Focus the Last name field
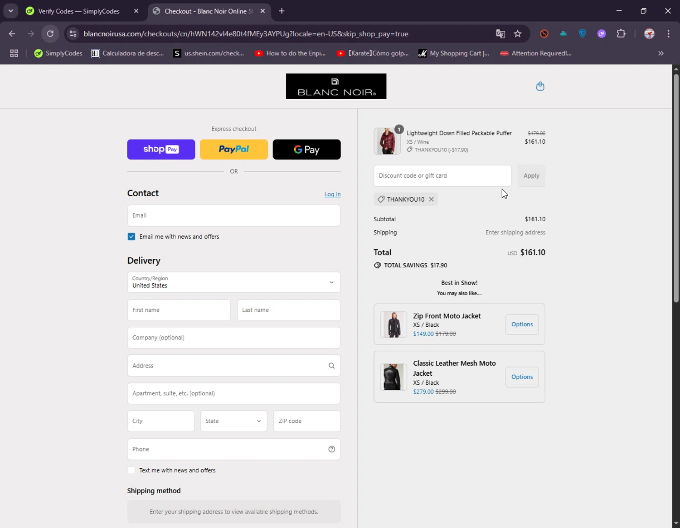The height and width of the screenshot is (528, 680). (289, 310)
